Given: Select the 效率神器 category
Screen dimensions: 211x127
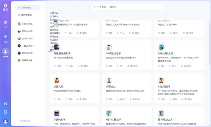Looking at the screenshot, I should [x=54, y=33].
